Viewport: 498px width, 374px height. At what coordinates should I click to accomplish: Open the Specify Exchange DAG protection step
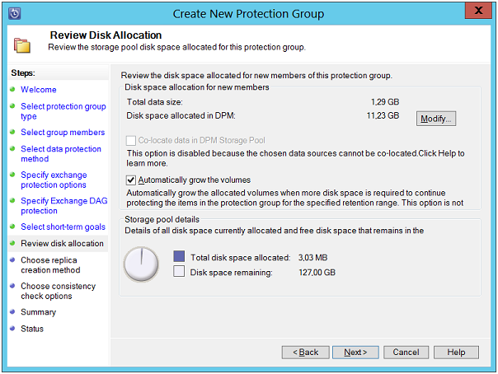[64, 206]
